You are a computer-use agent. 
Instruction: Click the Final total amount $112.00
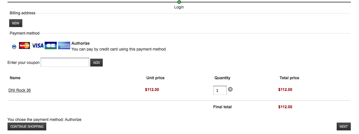[285, 107]
